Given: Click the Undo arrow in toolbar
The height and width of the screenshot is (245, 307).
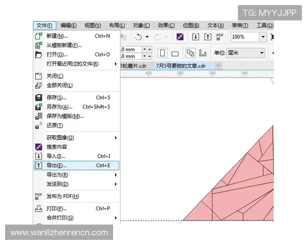Looking at the screenshot, I should (x=139, y=37).
